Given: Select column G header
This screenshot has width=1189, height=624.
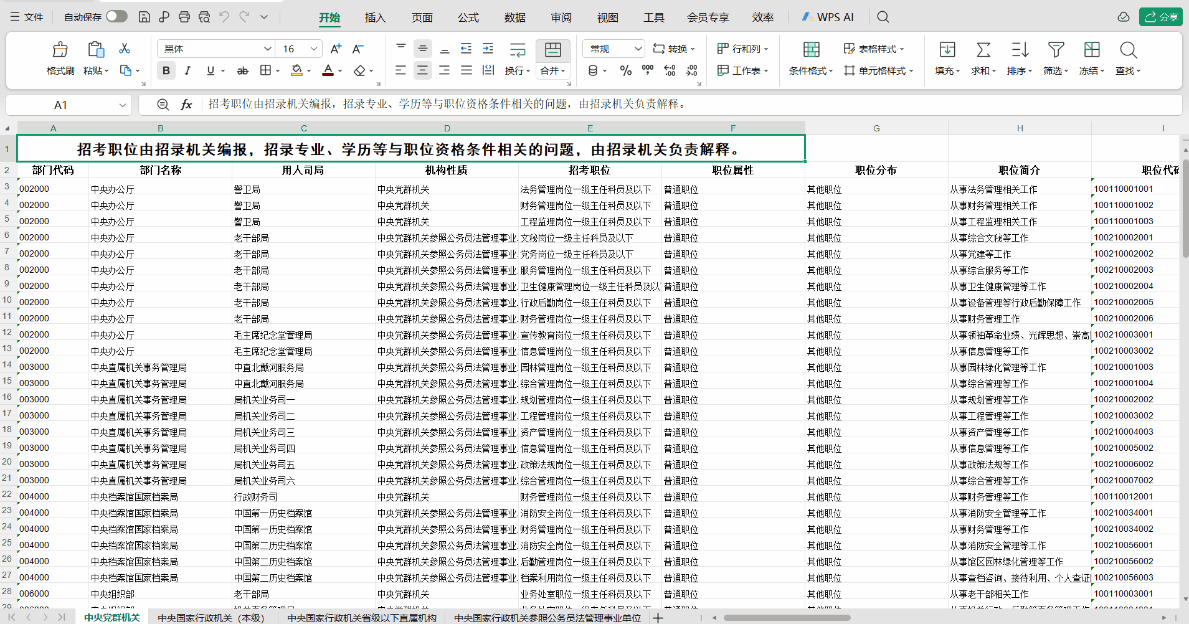Looking at the screenshot, I should (x=876, y=128).
